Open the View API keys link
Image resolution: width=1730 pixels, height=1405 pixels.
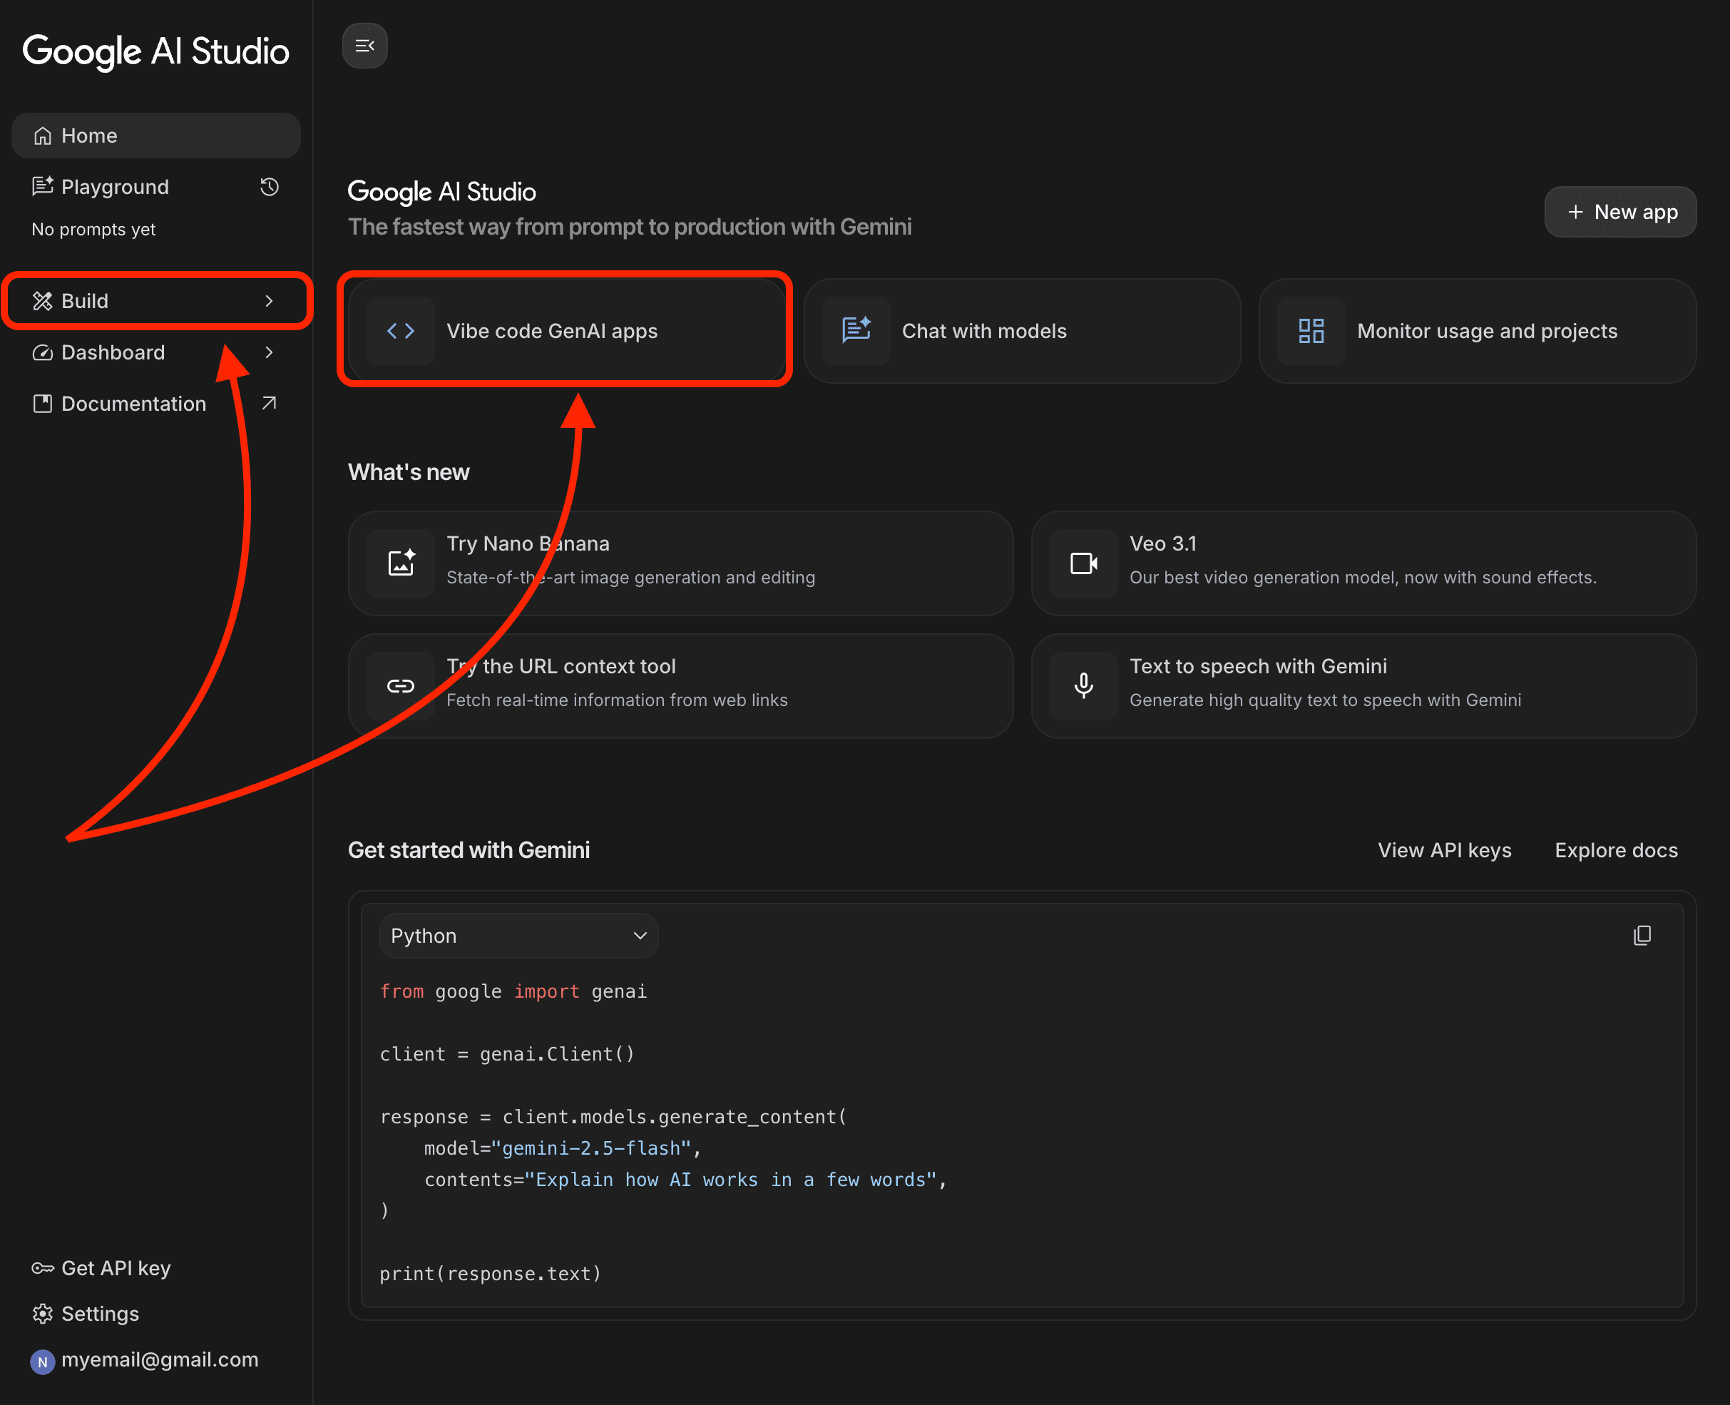point(1444,850)
